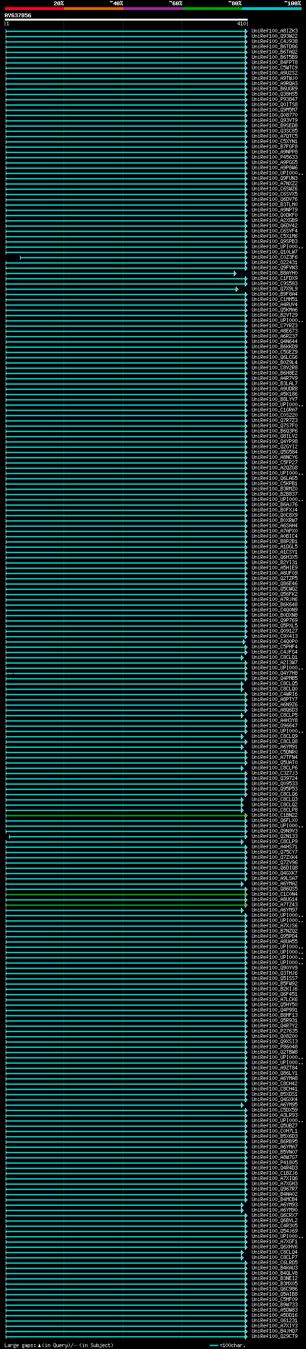Viewport: 306px width, 1349px height.
Task: Select the UniRef100_C9X4I3 label
Action: point(274,636)
